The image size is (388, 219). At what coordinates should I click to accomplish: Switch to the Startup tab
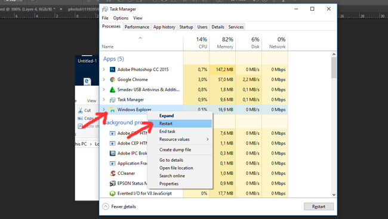[186, 27]
